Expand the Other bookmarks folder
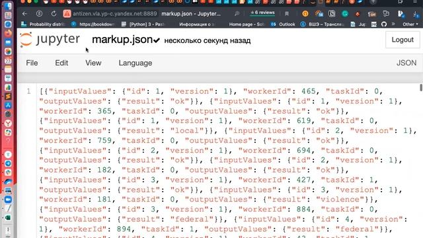Screen dimensions: 423x238 pyautogui.click(x=410, y=24)
